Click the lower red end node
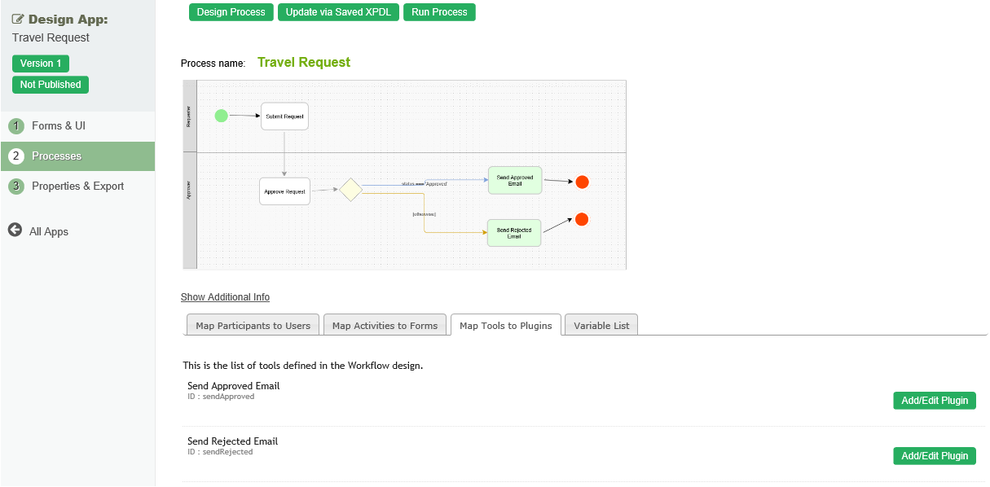Image resolution: width=990 pixels, height=487 pixels. click(x=582, y=219)
